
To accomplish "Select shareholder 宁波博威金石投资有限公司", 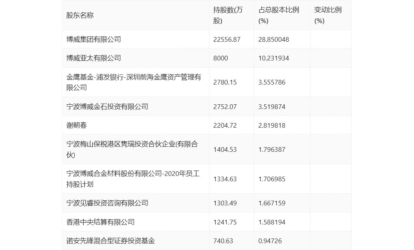I will (x=107, y=106).
